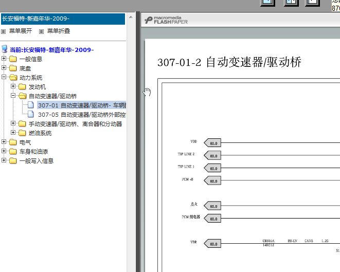Click the PCM 继电器 connector tag
Image resolution: width=340 pixels, height=272 pixels.
[x=212, y=219]
